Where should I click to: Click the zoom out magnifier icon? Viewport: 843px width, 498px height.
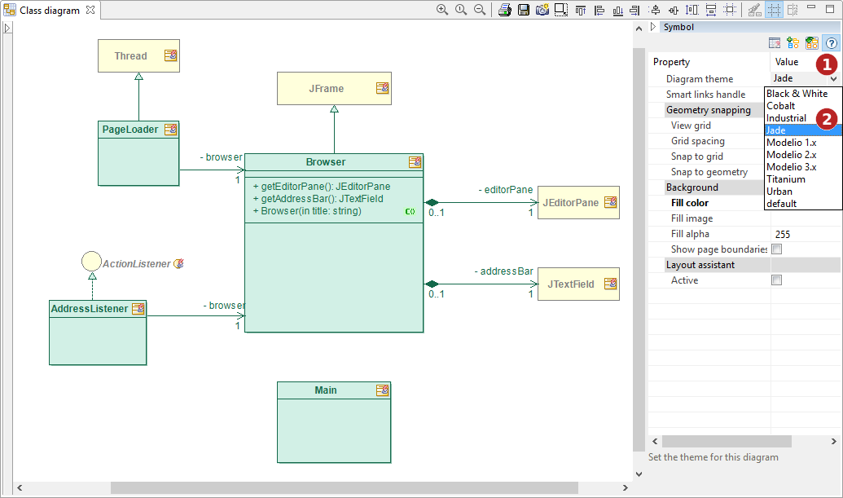click(480, 10)
